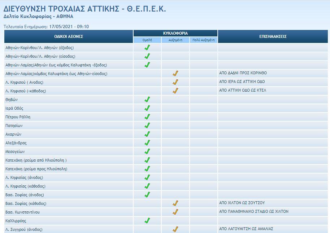The width and height of the screenshot is (330, 233).
Task: Click green checkmark beside Μεσογείων
Action: pos(147,151)
